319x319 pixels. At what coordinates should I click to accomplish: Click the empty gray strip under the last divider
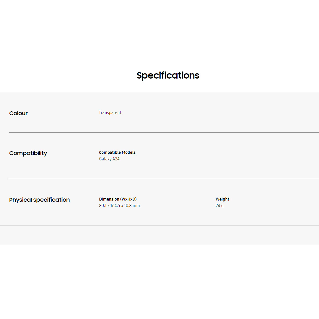coord(159,235)
